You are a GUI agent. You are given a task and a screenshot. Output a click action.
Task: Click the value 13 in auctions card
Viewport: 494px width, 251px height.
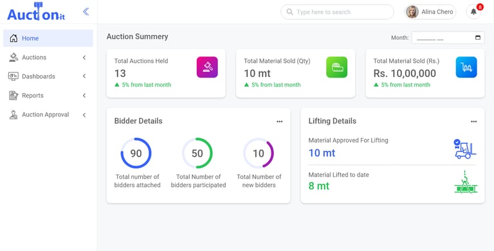point(120,73)
